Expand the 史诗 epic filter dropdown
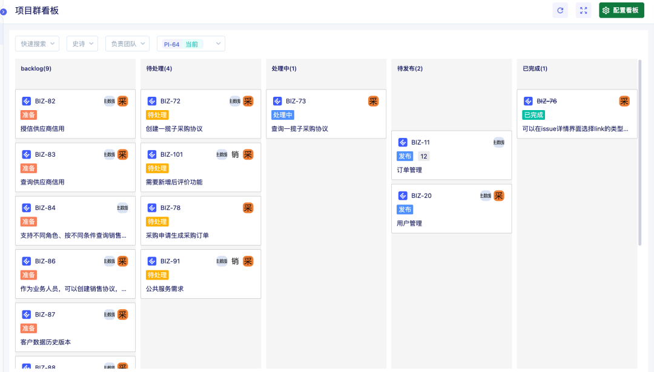The image size is (654, 372). [82, 44]
